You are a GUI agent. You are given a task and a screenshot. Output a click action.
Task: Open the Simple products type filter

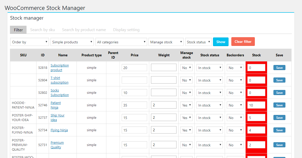click(72, 42)
